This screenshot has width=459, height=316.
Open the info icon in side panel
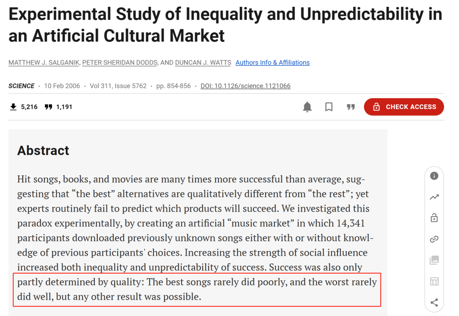pyautogui.click(x=434, y=176)
